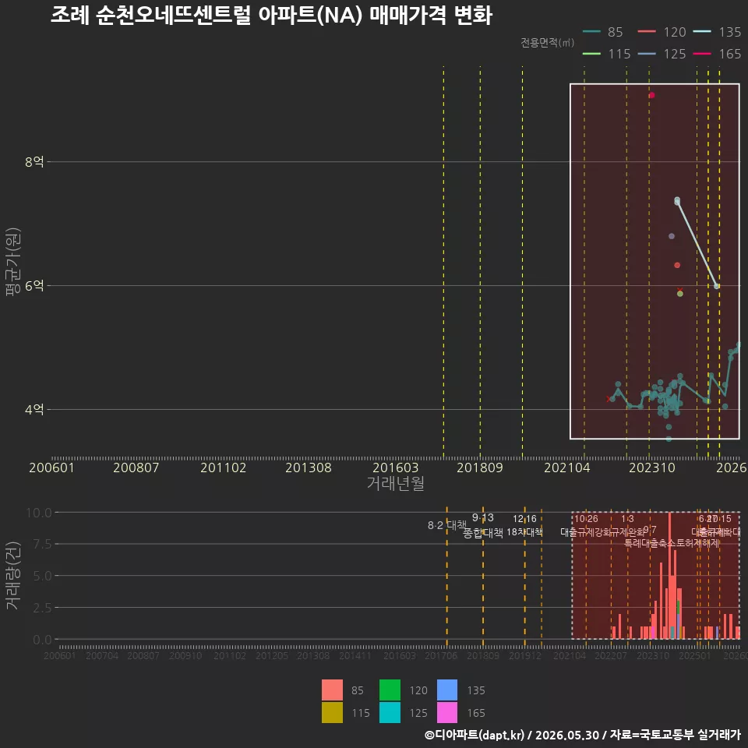748x748 pixels.
Task: Click the 4억 y-axis label
Action: [x=34, y=409]
